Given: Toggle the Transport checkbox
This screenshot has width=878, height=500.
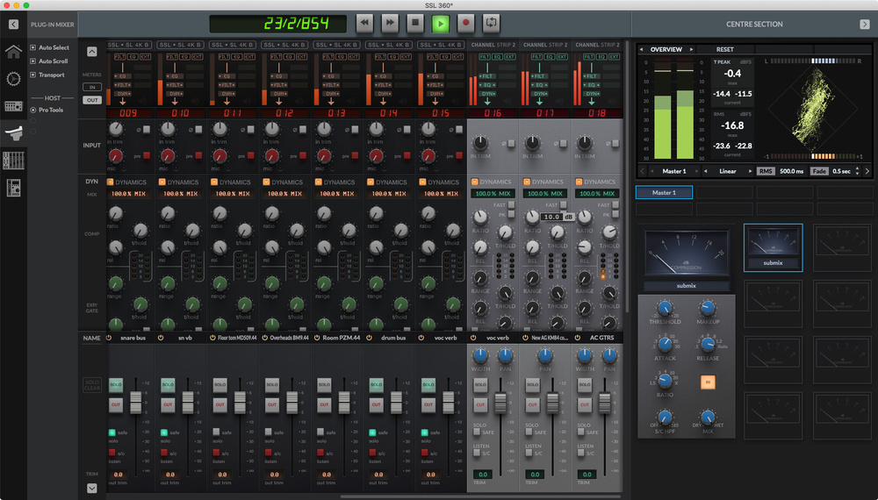Looking at the screenshot, I should pyautogui.click(x=32, y=75).
